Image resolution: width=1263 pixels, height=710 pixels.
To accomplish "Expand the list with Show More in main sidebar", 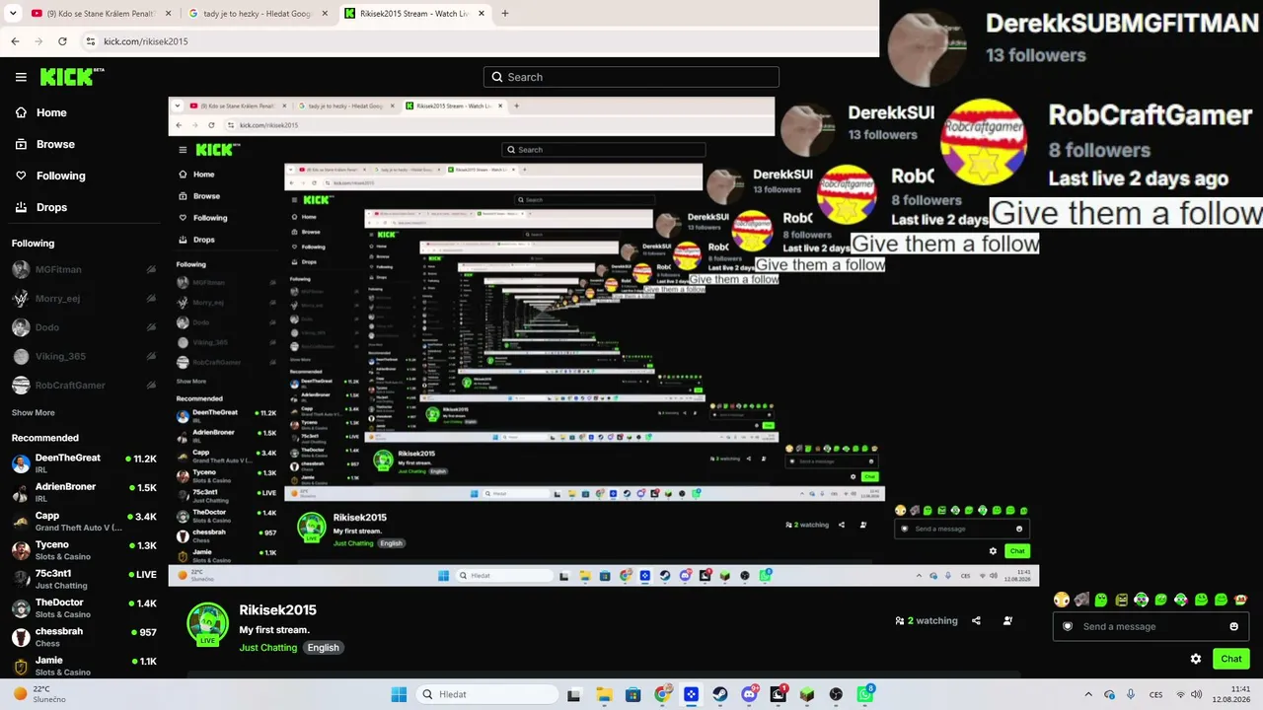I will (34, 412).
